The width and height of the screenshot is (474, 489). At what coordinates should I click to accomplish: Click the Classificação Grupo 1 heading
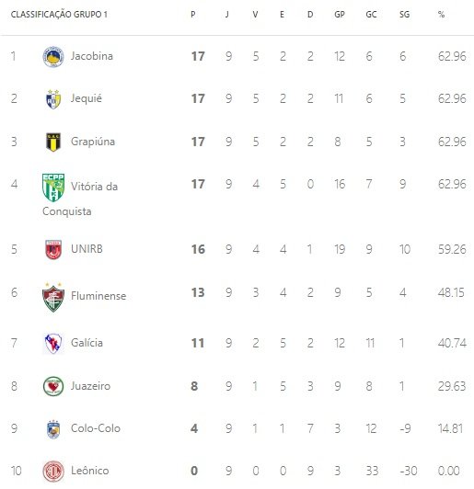(x=59, y=15)
